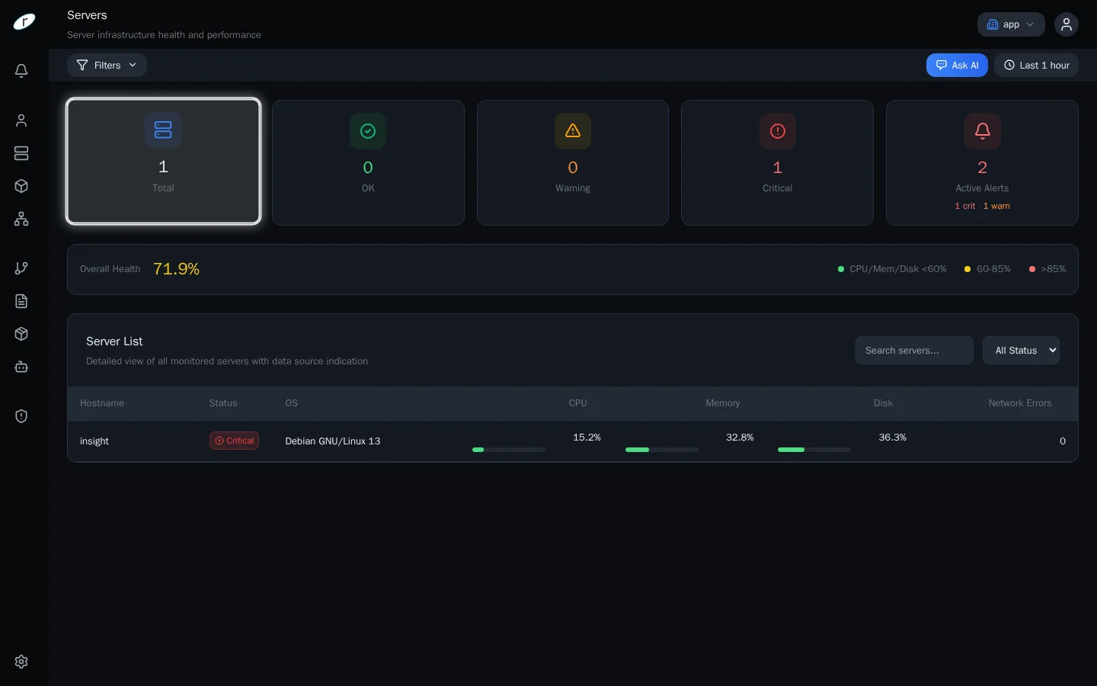This screenshot has width=1097, height=686.
Task: Open the network topology icon in the sidebar
Action: [x=21, y=219]
